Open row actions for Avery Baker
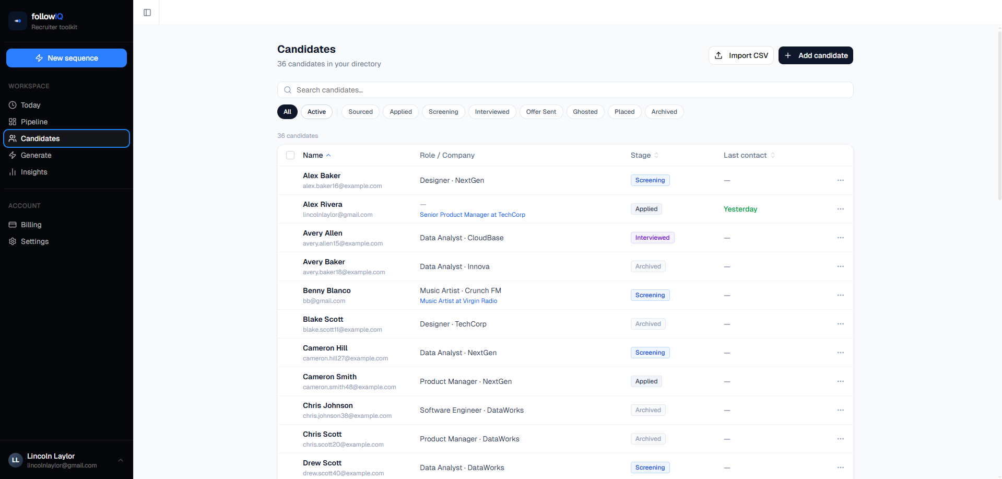 (x=841, y=266)
